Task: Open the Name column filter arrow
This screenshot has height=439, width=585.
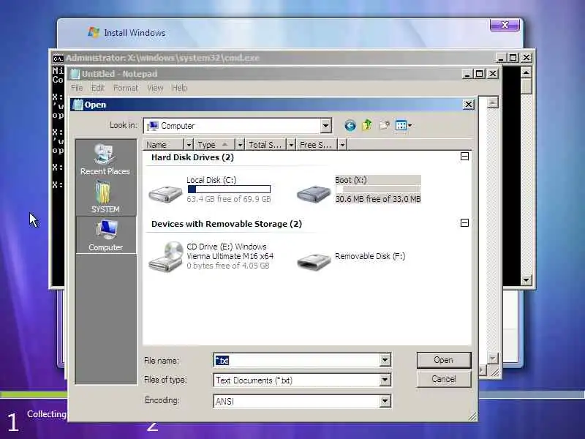Action: click(189, 144)
